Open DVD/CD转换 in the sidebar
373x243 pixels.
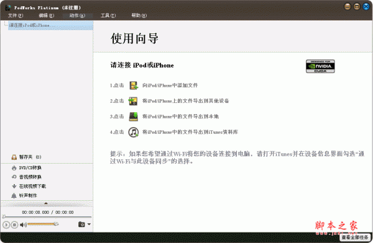[30, 168]
